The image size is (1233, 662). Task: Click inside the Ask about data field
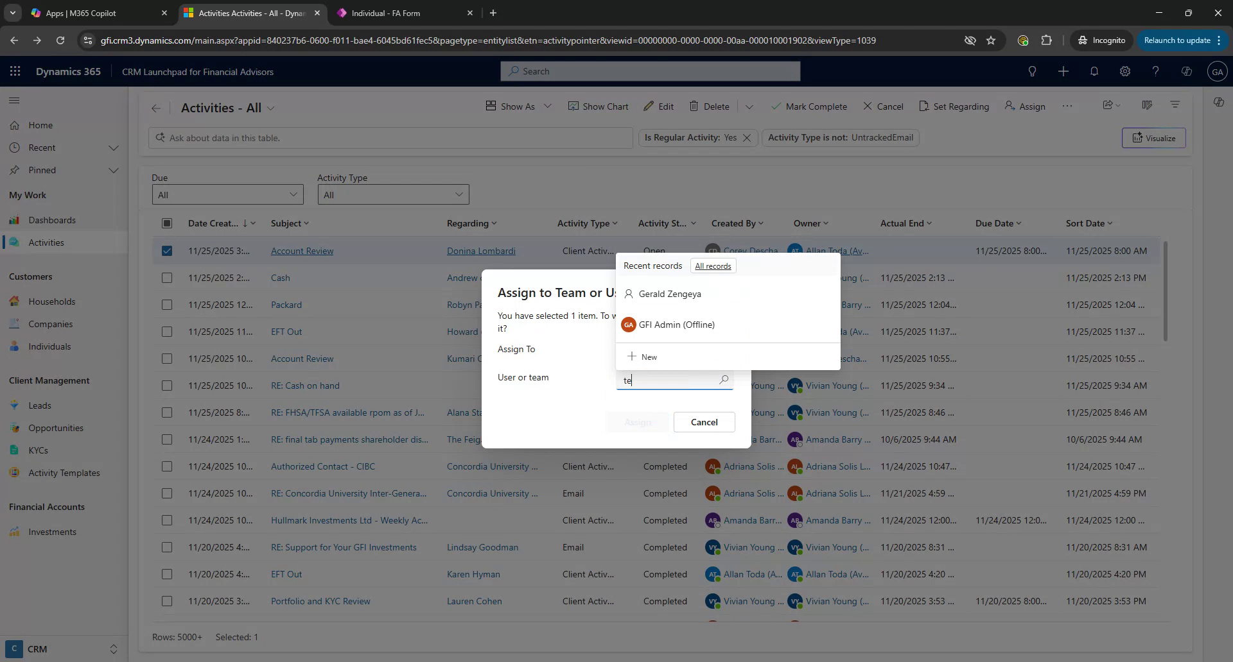[390, 137]
